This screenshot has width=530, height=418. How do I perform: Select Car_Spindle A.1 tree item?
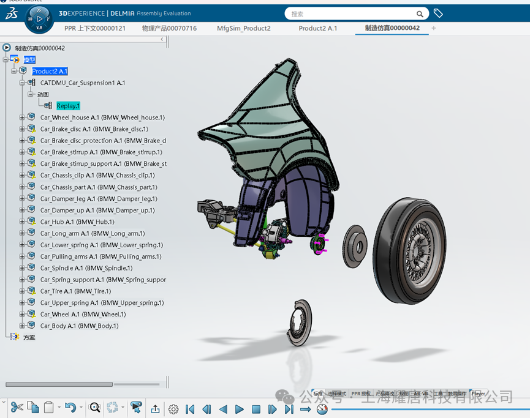point(86,268)
